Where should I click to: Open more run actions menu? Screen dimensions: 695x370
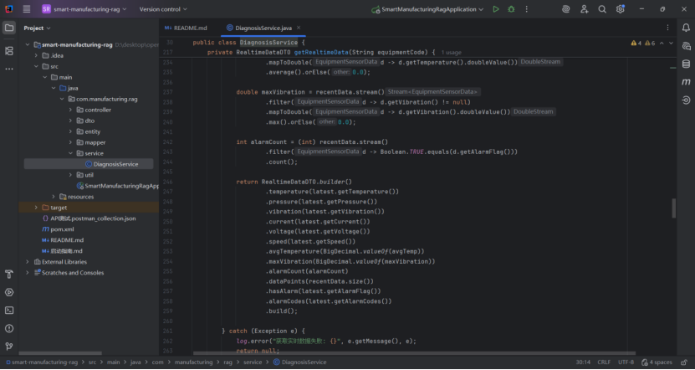point(527,9)
